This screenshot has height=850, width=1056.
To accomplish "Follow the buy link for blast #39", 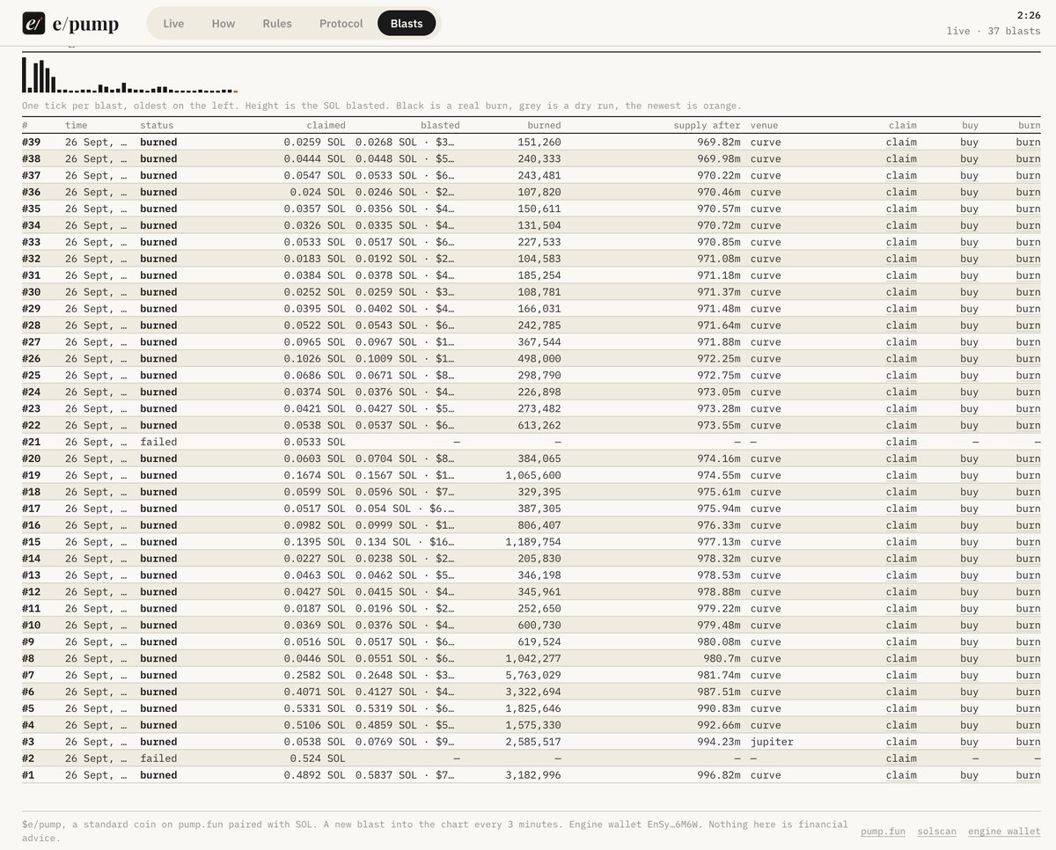I will [x=969, y=142].
